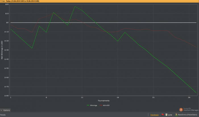Click the NewDimix (PokerStars) player name

[187, 115]
